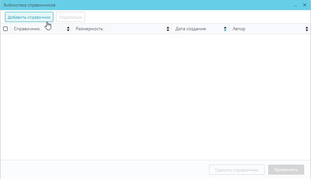Screen dimensions: 311x179
Task: Click the Библиотека справочников title text
Action: [30, 5]
